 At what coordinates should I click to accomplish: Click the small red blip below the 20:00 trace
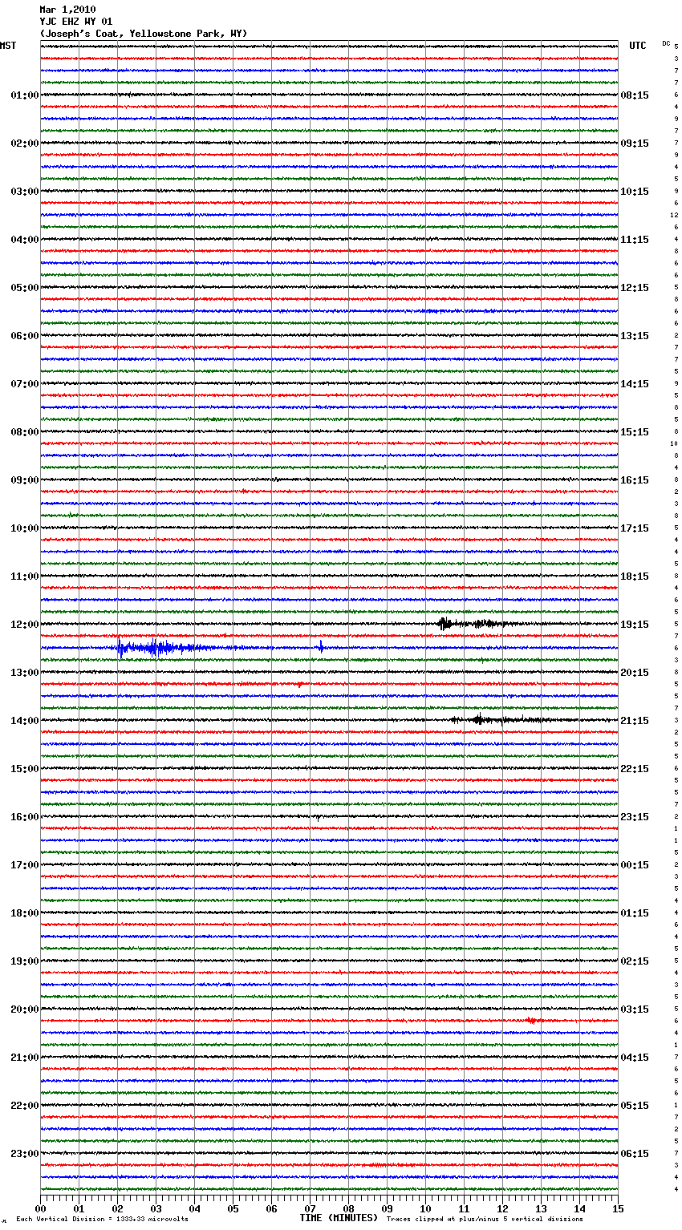pos(532,1021)
